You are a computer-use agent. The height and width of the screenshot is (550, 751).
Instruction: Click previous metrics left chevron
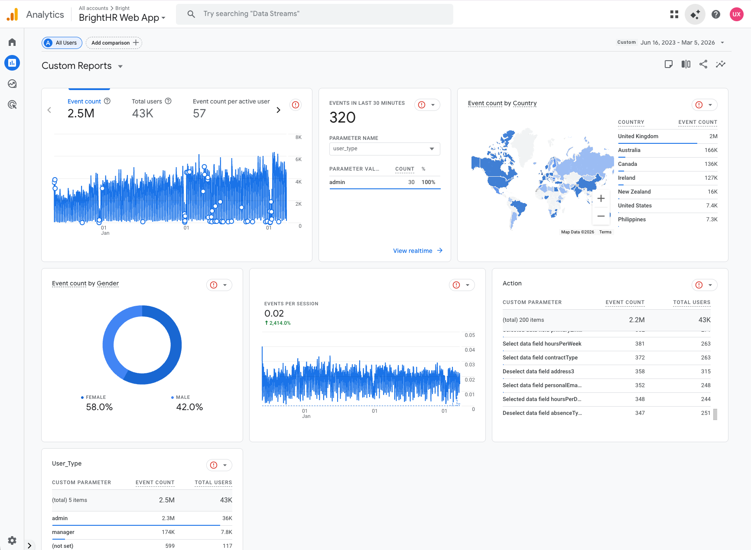pyautogui.click(x=49, y=110)
